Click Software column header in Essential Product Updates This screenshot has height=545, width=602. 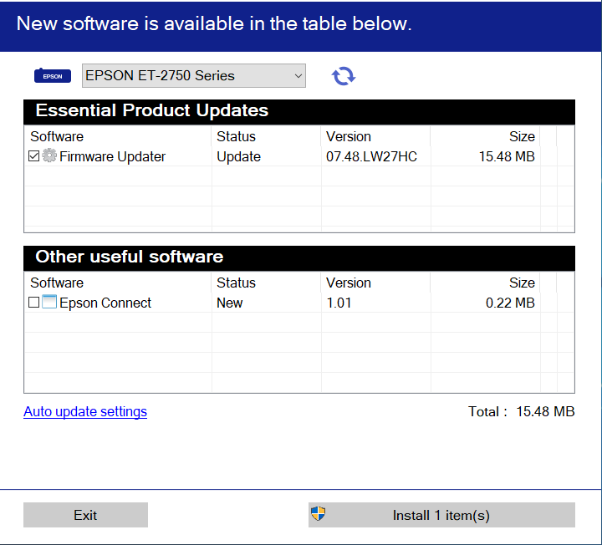click(57, 136)
